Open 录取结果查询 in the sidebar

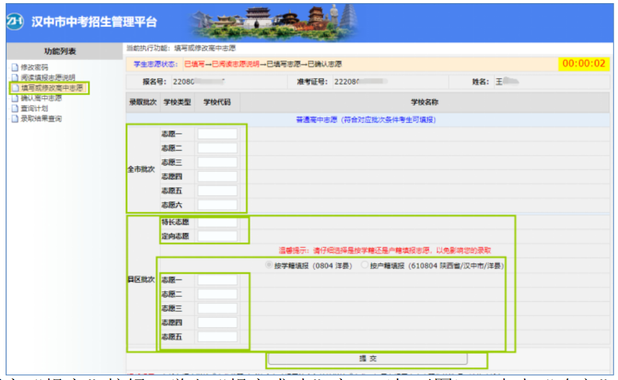pos(41,119)
